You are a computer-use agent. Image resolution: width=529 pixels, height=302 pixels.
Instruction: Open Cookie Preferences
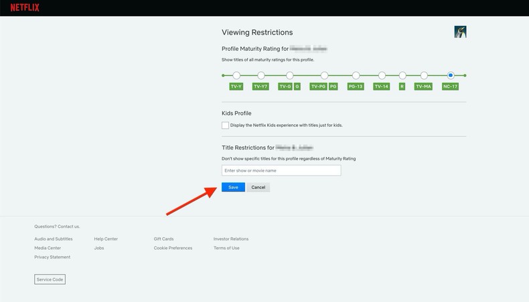click(173, 248)
